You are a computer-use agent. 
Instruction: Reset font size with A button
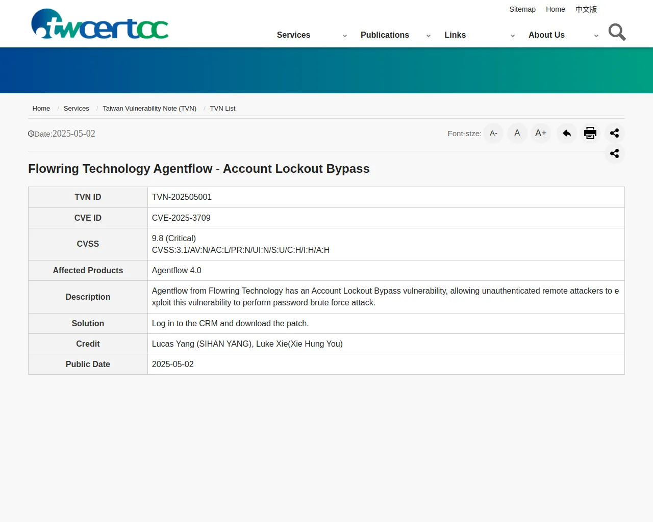[517, 133]
